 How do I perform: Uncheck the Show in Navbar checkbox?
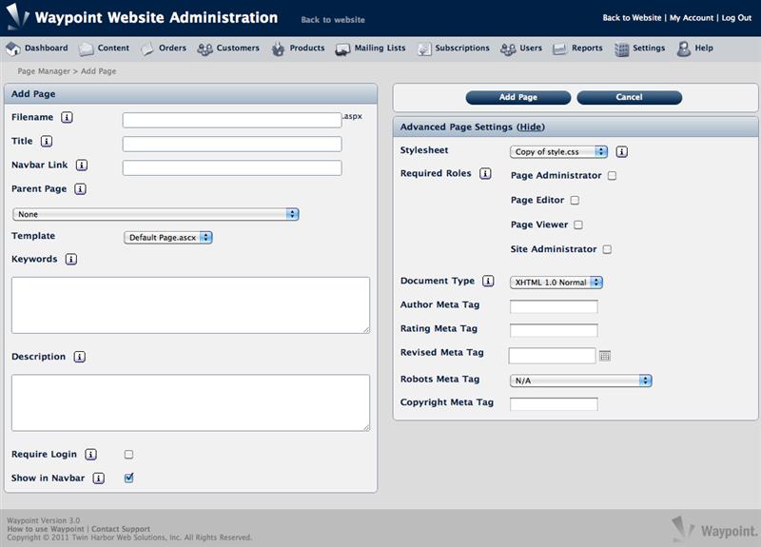click(128, 478)
